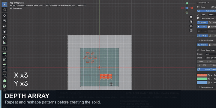Select the Inset Faces tool
The width and height of the screenshot is (216, 108).
click(4, 60)
